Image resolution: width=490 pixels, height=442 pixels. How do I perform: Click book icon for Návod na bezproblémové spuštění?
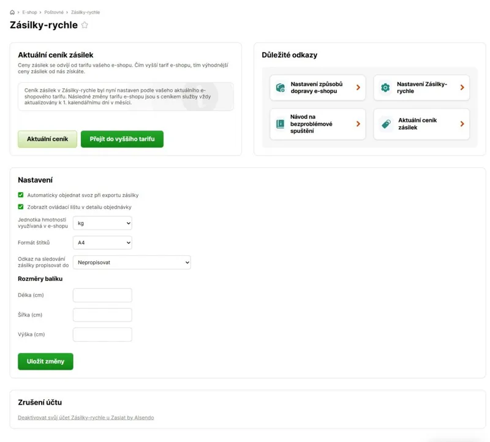[281, 124]
